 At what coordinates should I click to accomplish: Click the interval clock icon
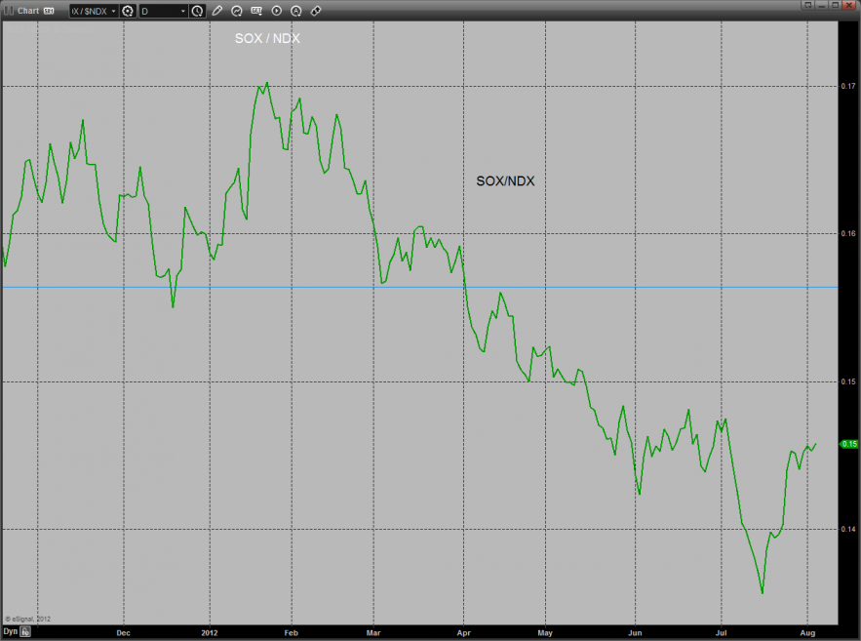coord(198,11)
